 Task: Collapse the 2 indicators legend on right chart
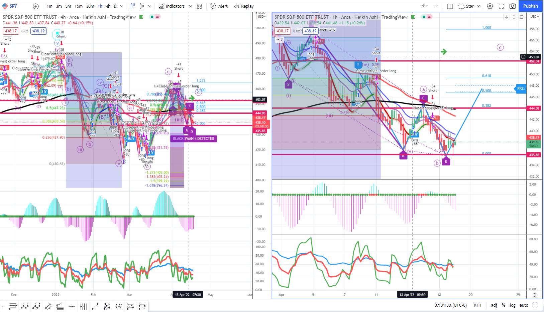pyautogui.click(x=280, y=39)
